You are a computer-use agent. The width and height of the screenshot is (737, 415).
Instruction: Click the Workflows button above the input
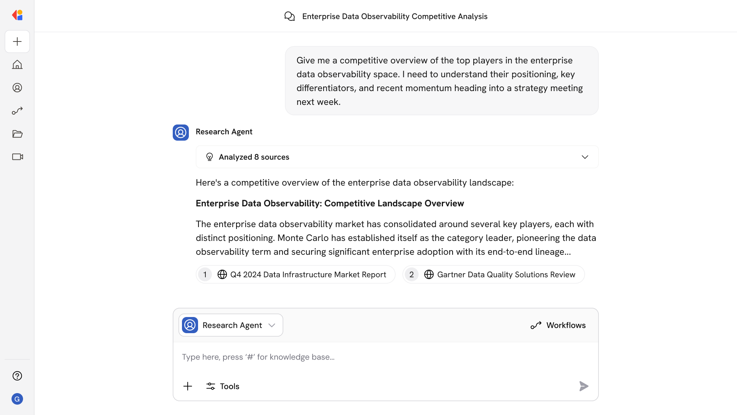click(x=558, y=325)
